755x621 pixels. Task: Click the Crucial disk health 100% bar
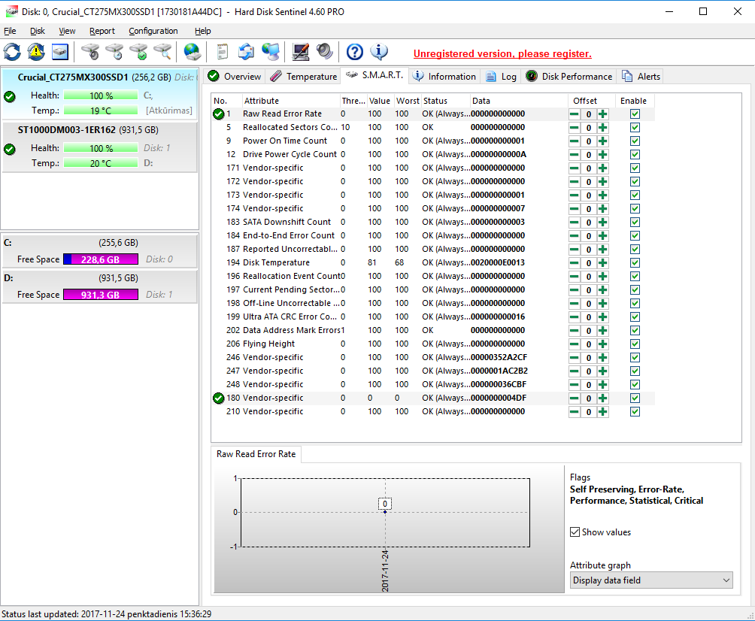(101, 95)
